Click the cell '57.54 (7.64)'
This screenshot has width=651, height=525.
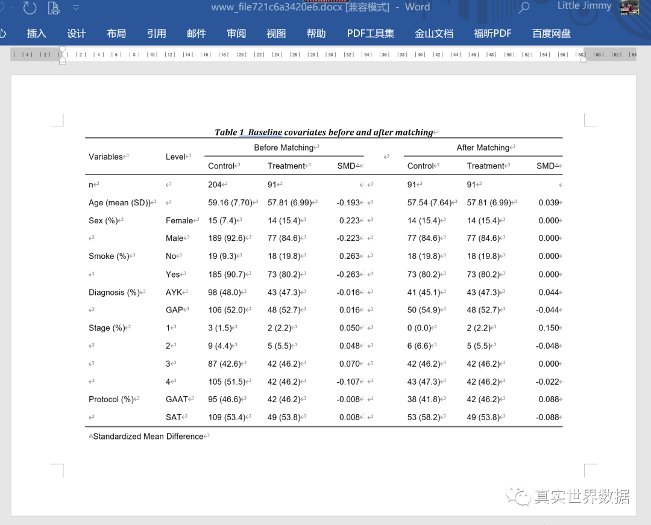429,203
